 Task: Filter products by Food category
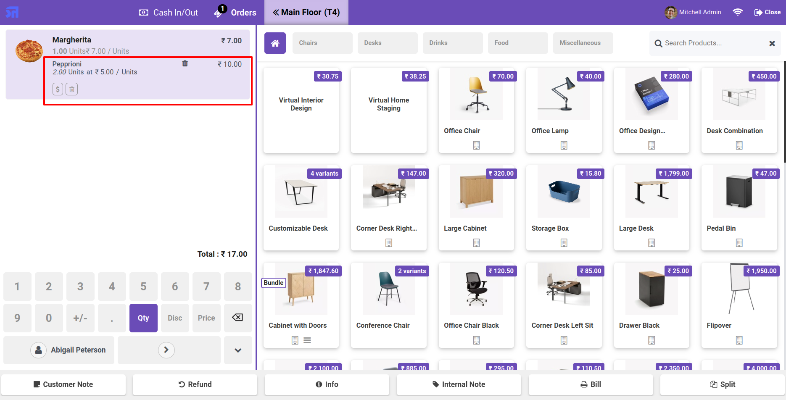pyautogui.click(x=518, y=43)
